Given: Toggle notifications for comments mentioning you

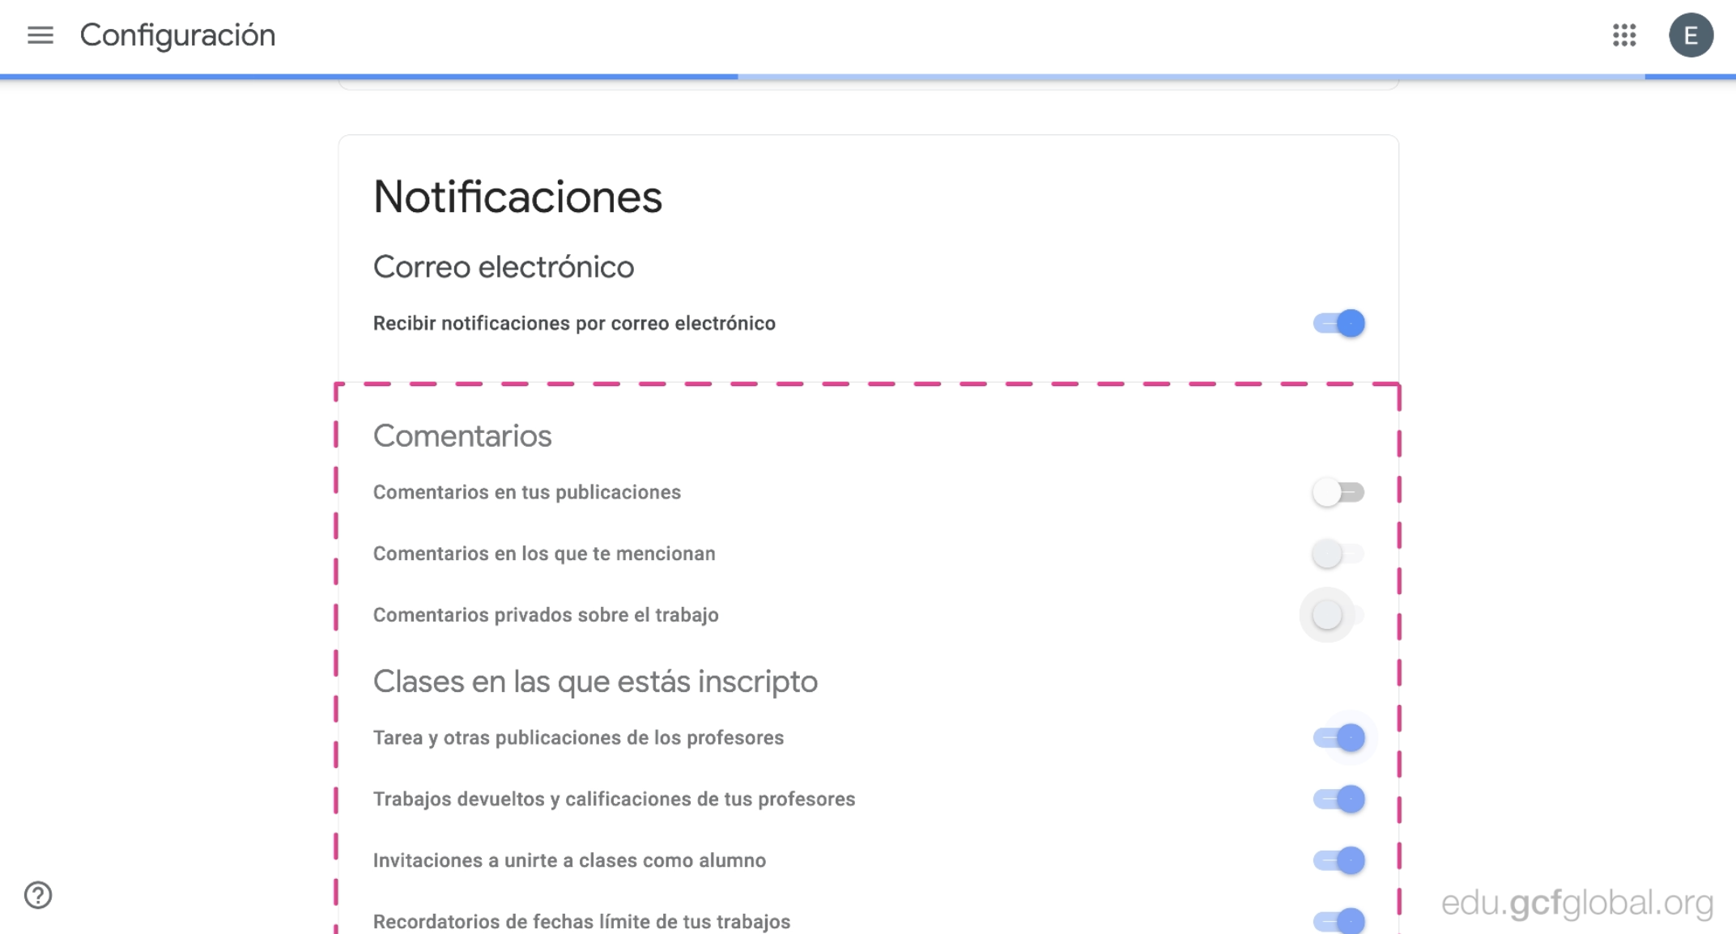Looking at the screenshot, I should pos(1334,554).
